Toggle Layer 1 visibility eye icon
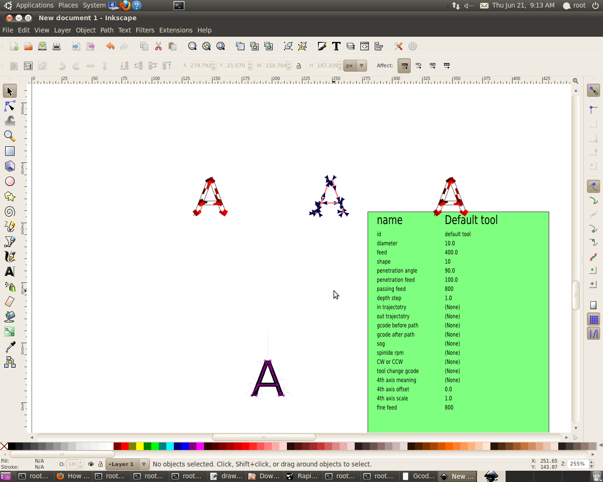Screen dimensions: 603x482 coord(91,464)
